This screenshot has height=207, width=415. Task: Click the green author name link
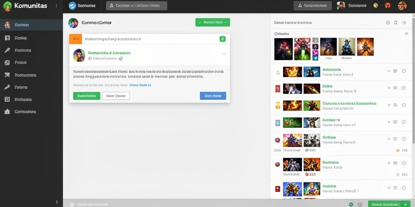coord(109,53)
